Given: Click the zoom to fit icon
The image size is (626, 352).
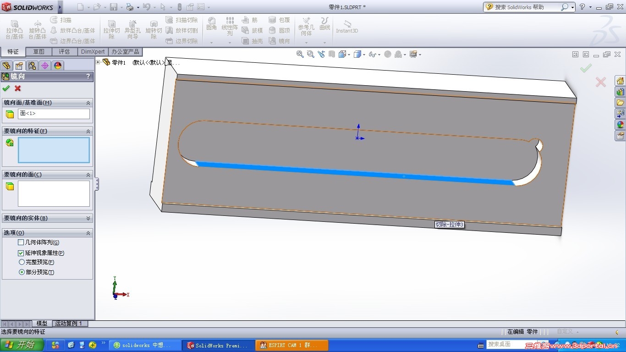Looking at the screenshot, I should tap(300, 54).
